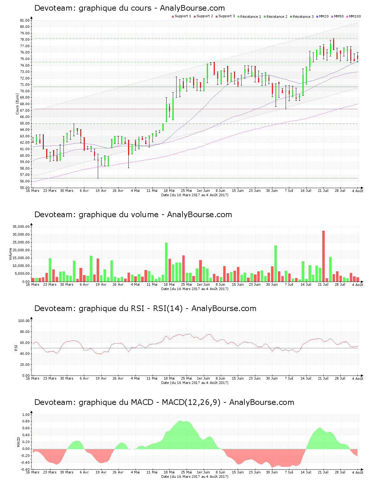The image size is (375, 485).
Task: Click the 'Volume' vertical axis label
Action: 11,254
